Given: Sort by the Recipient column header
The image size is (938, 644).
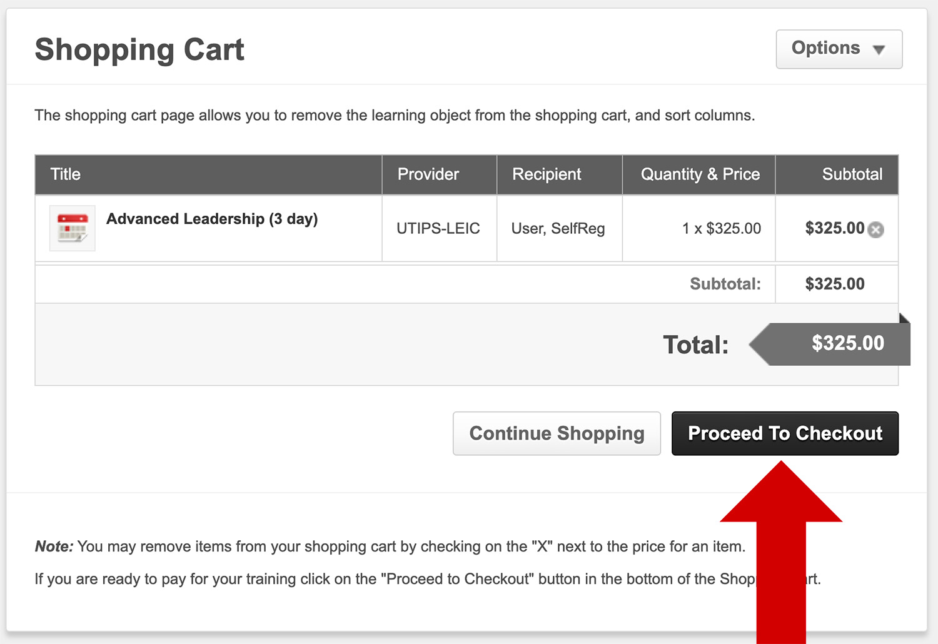Looking at the screenshot, I should coord(547,174).
